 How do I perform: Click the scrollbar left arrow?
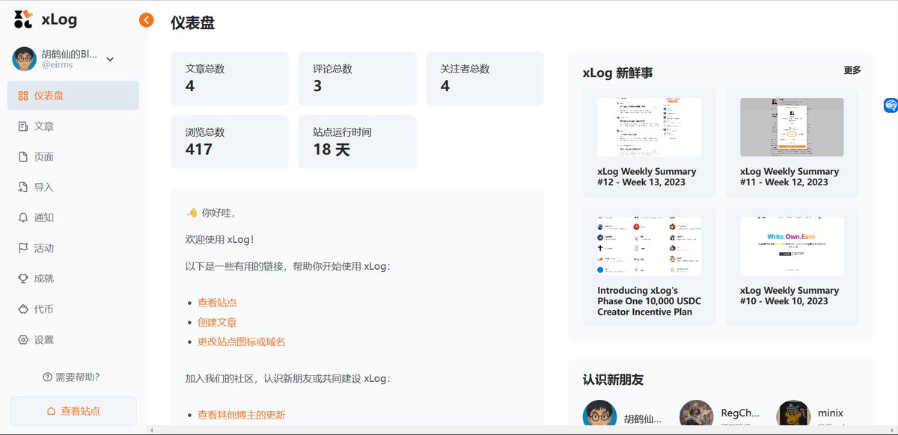click(x=151, y=431)
